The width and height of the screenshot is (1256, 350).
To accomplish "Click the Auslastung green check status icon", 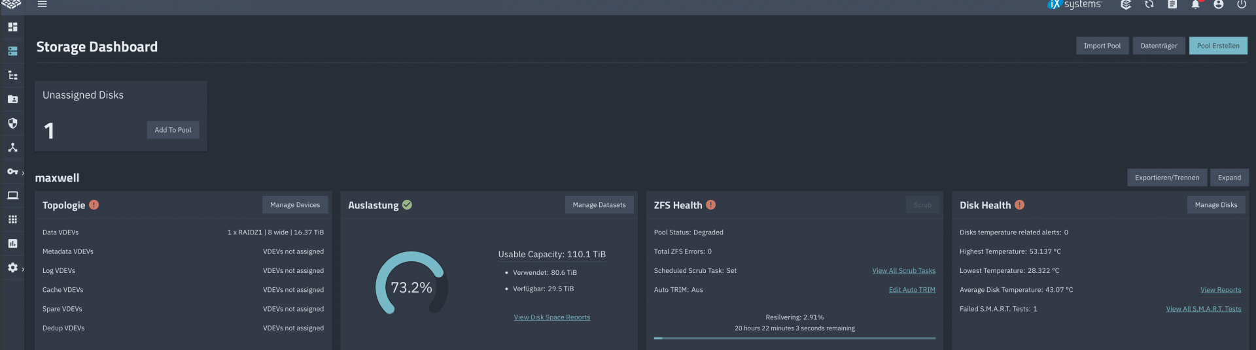I will tap(407, 205).
